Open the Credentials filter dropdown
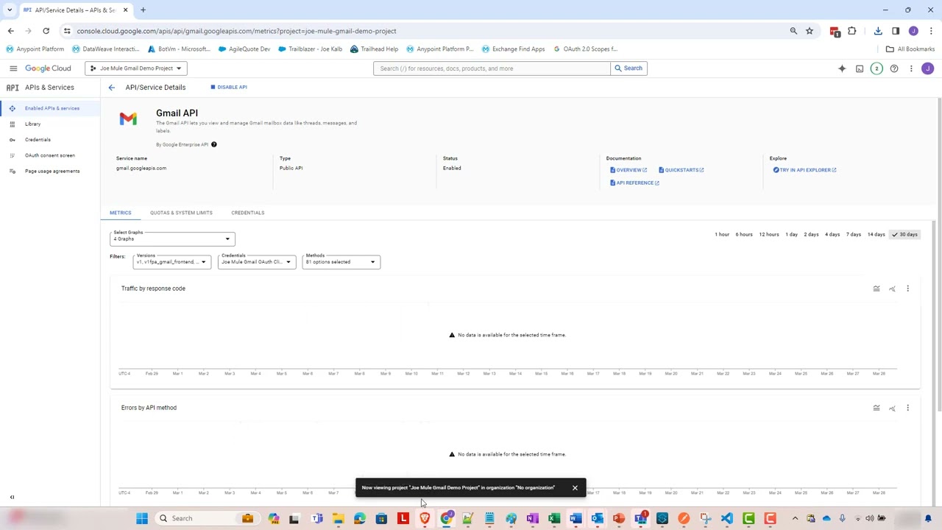 [x=257, y=262]
